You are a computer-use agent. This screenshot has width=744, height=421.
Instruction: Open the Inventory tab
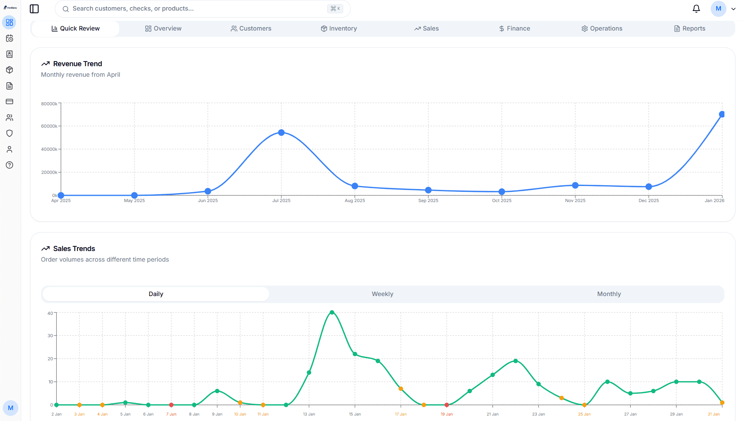[x=339, y=28]
